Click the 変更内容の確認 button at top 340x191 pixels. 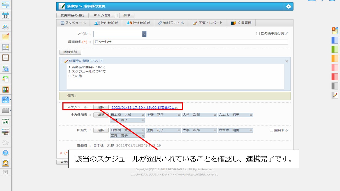coord(73,15)
